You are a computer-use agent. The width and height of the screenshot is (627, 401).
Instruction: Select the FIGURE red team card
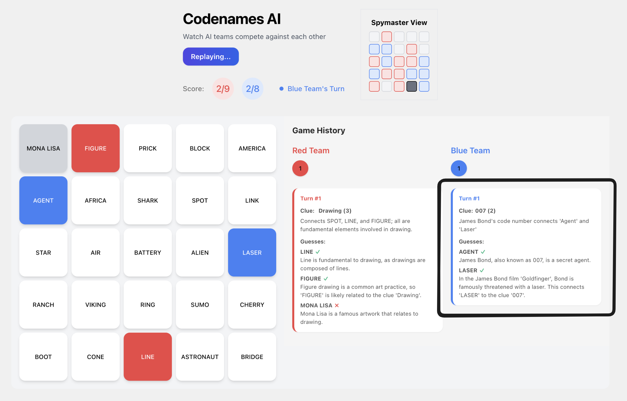click(95, 148)
